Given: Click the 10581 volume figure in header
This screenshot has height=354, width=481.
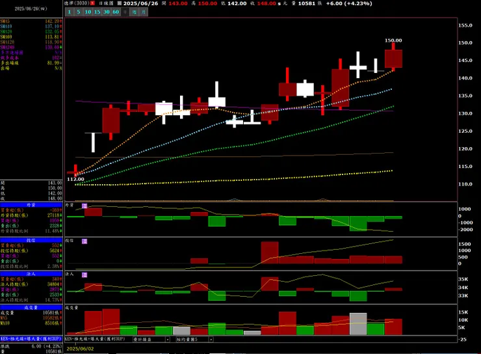Looking at the screenshot, I should click(x=307, y=3).
